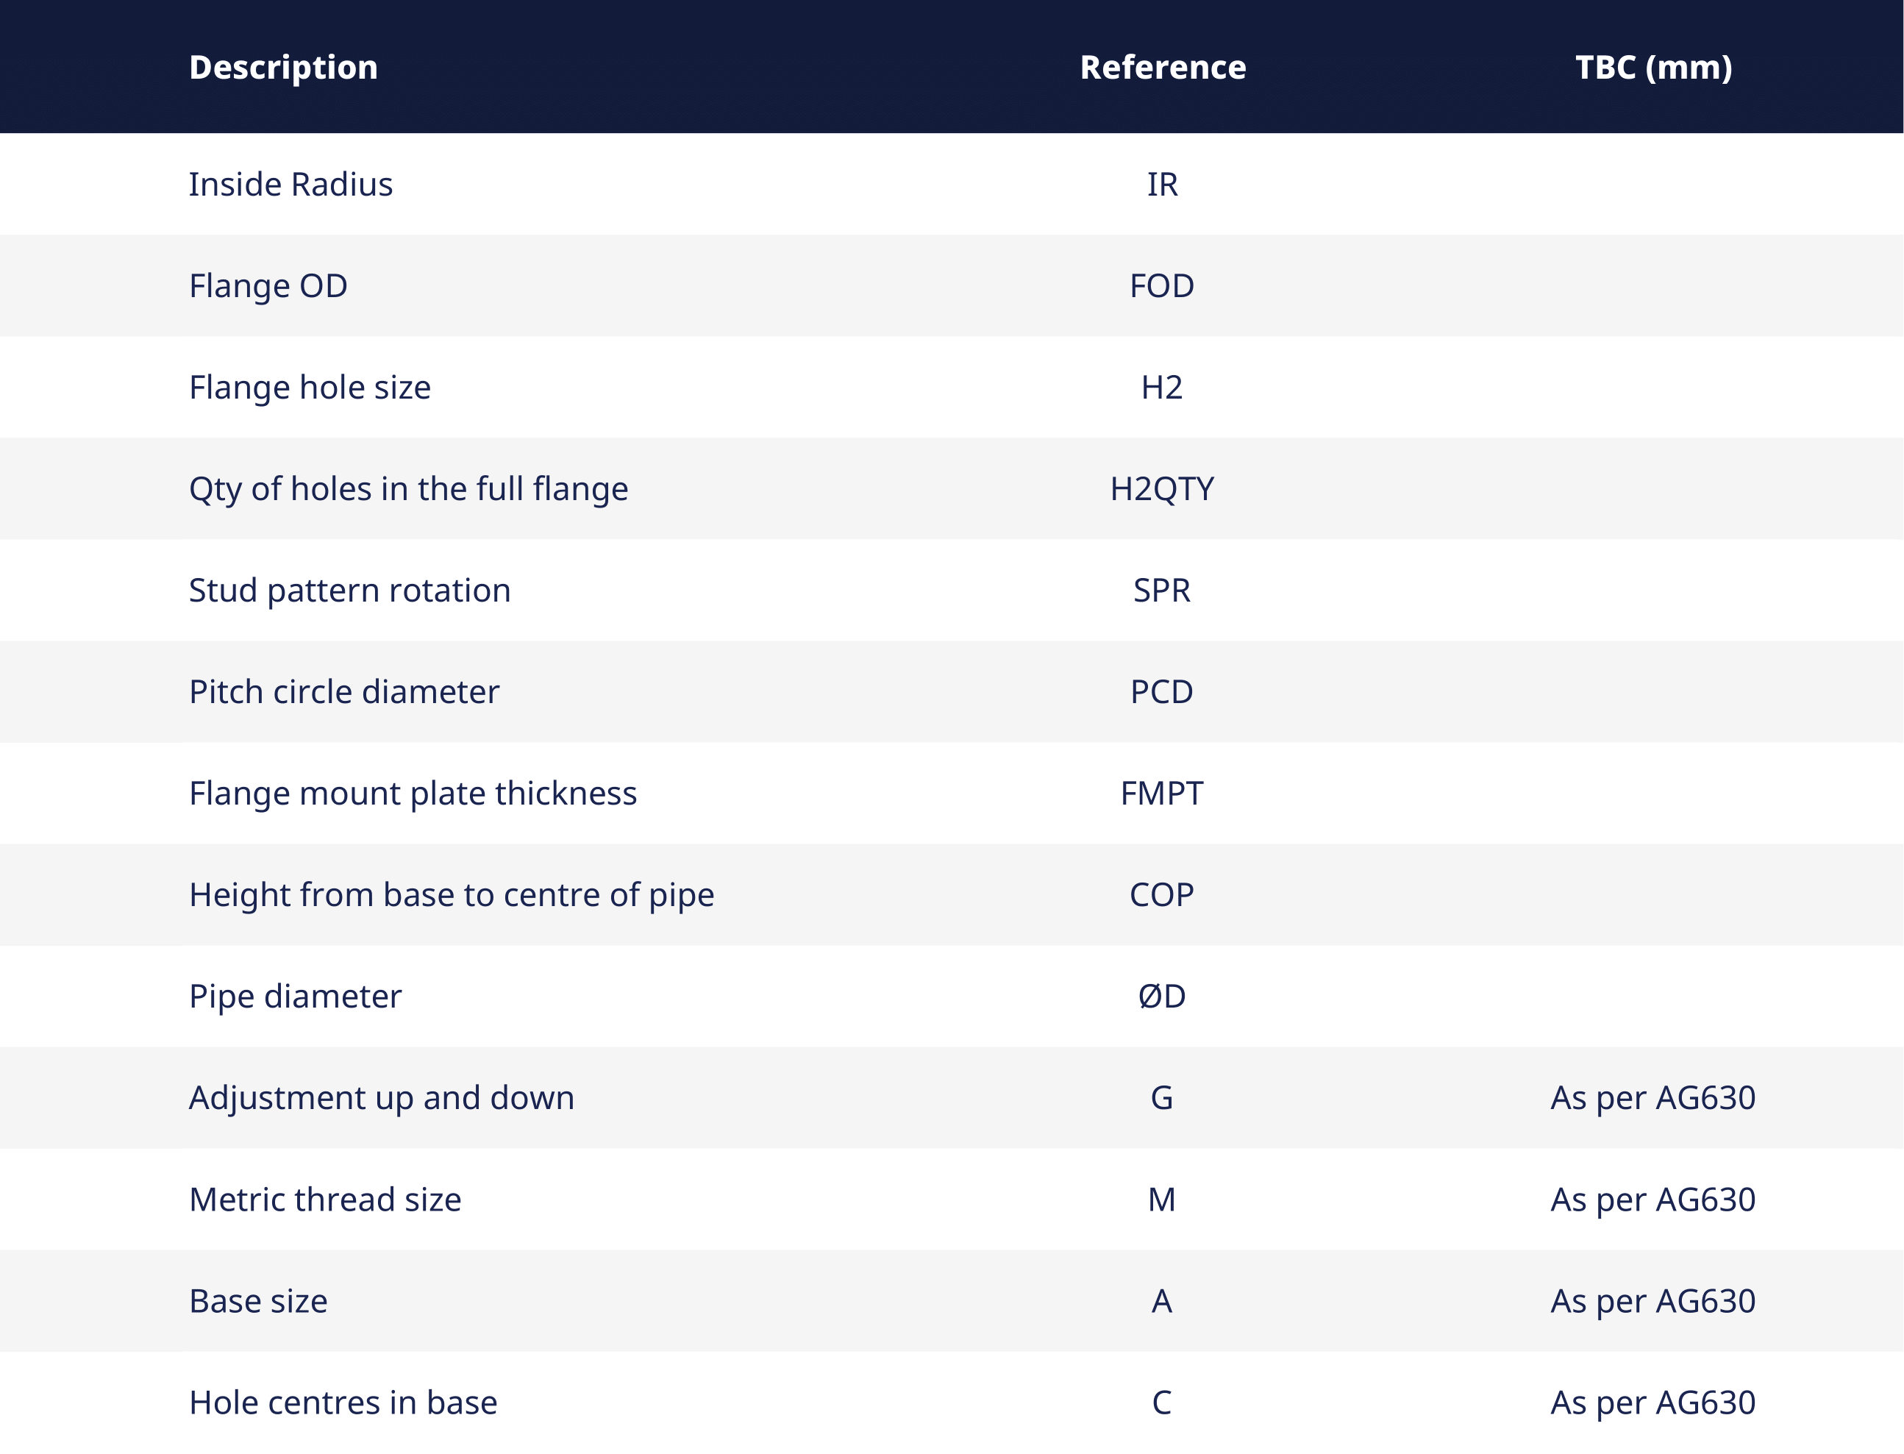Select the Base size description cell
Screen dimensions: 1904x1454
coord(258,1301)
